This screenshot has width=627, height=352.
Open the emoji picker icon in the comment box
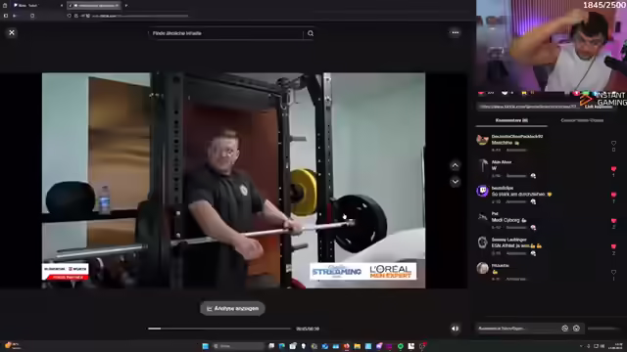click(576, 329)
